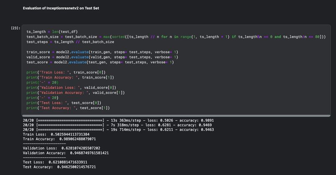
Task: Click the test_score model2.evaluate line
Action: [100, 62]
